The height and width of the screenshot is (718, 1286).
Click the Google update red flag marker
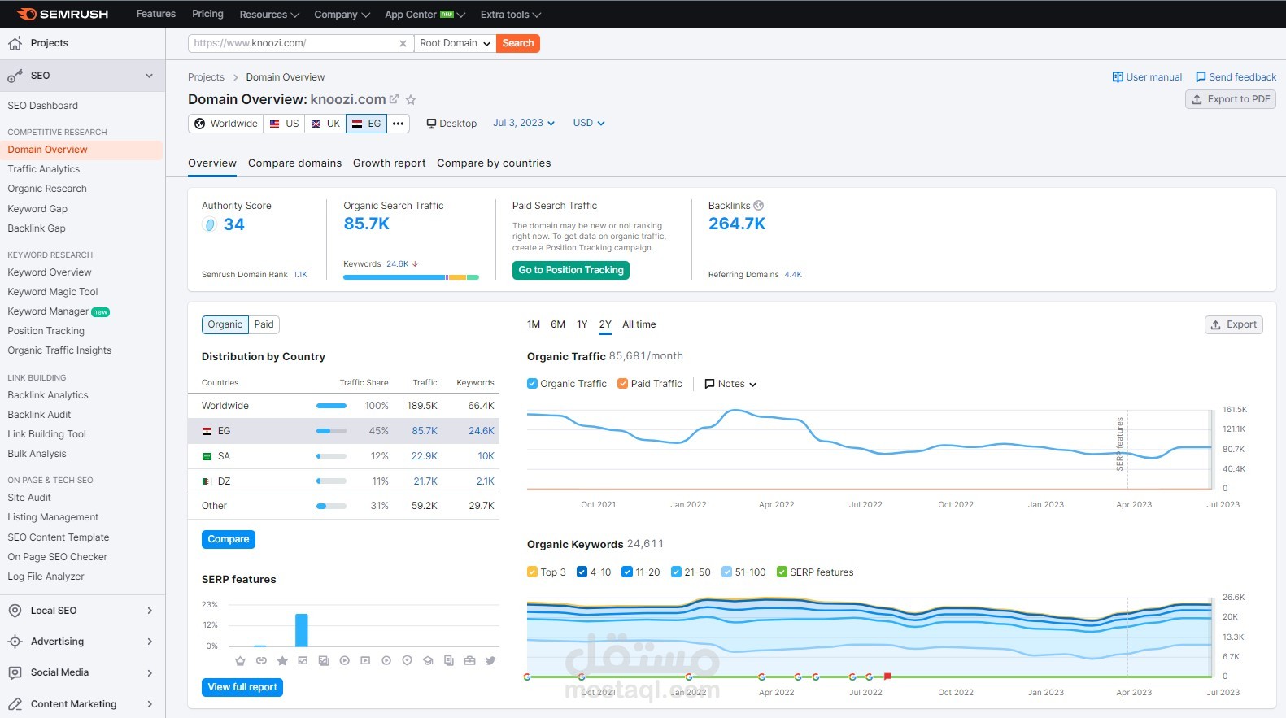coord(887,676)
